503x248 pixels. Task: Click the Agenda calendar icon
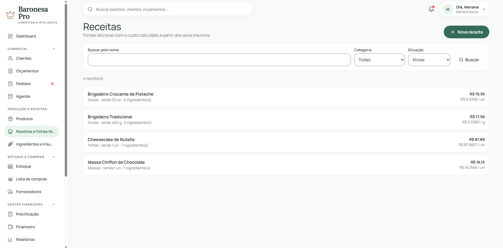tap(10, 96)
